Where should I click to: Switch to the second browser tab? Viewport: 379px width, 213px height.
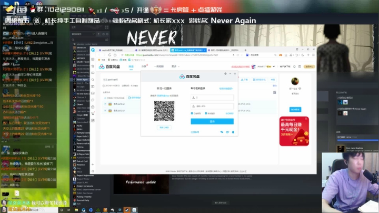152,50
